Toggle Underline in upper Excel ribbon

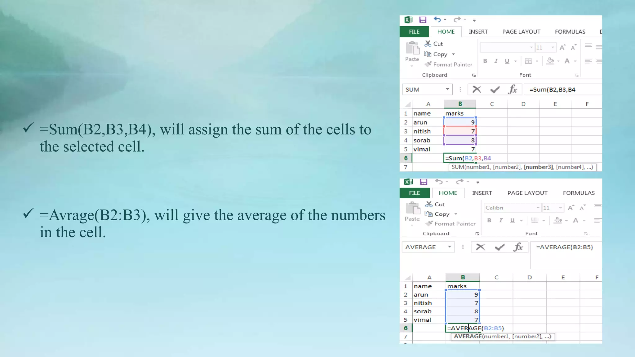507,61
